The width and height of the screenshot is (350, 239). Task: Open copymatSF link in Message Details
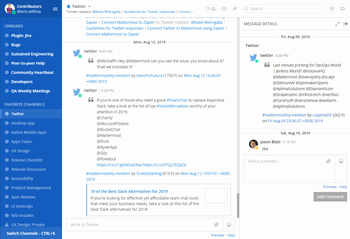pyautogui.click(x=323, y=115)
